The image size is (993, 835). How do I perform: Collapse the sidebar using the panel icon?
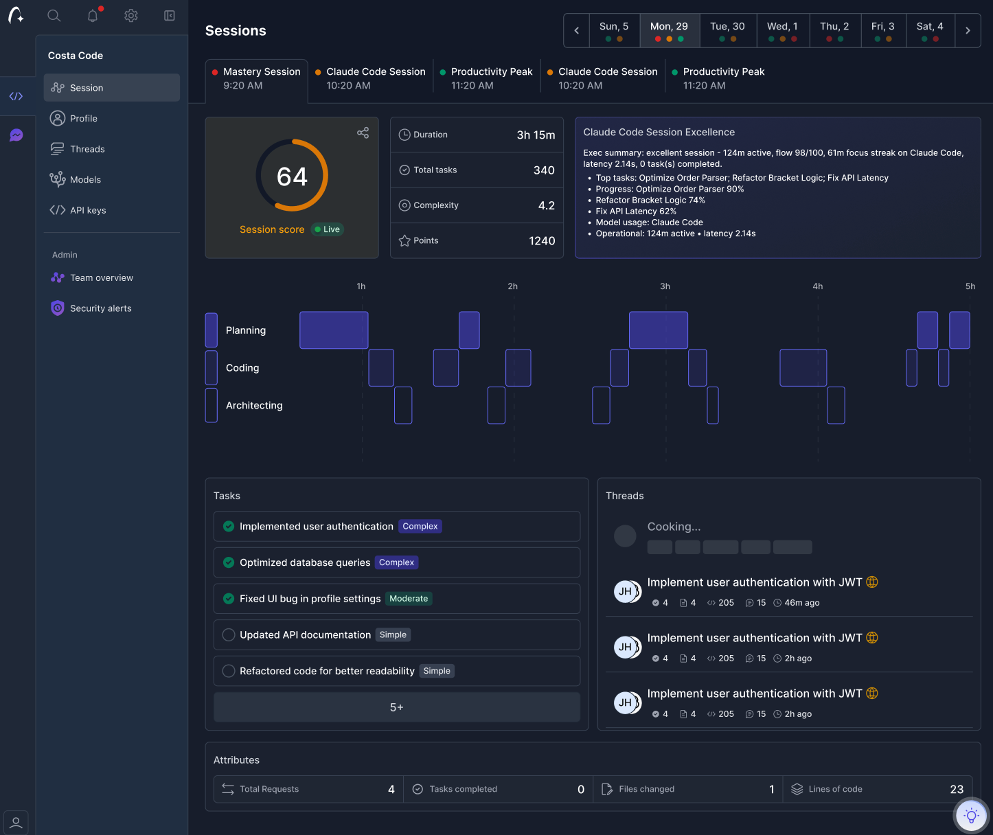169,15
